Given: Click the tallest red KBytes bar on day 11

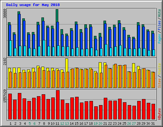Looking at the screenshot, I should pos(58,105).
